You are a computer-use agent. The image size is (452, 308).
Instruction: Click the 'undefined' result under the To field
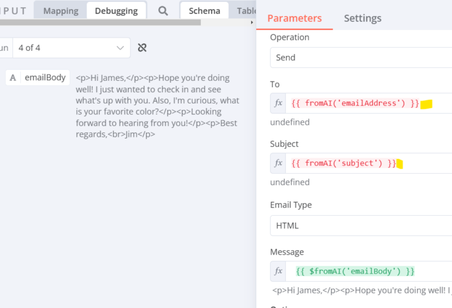289,122
